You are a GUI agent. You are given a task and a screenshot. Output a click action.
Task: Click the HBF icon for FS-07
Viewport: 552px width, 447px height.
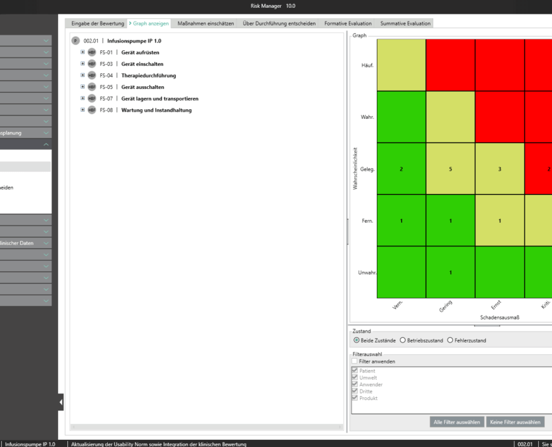[x=91, y=99]
